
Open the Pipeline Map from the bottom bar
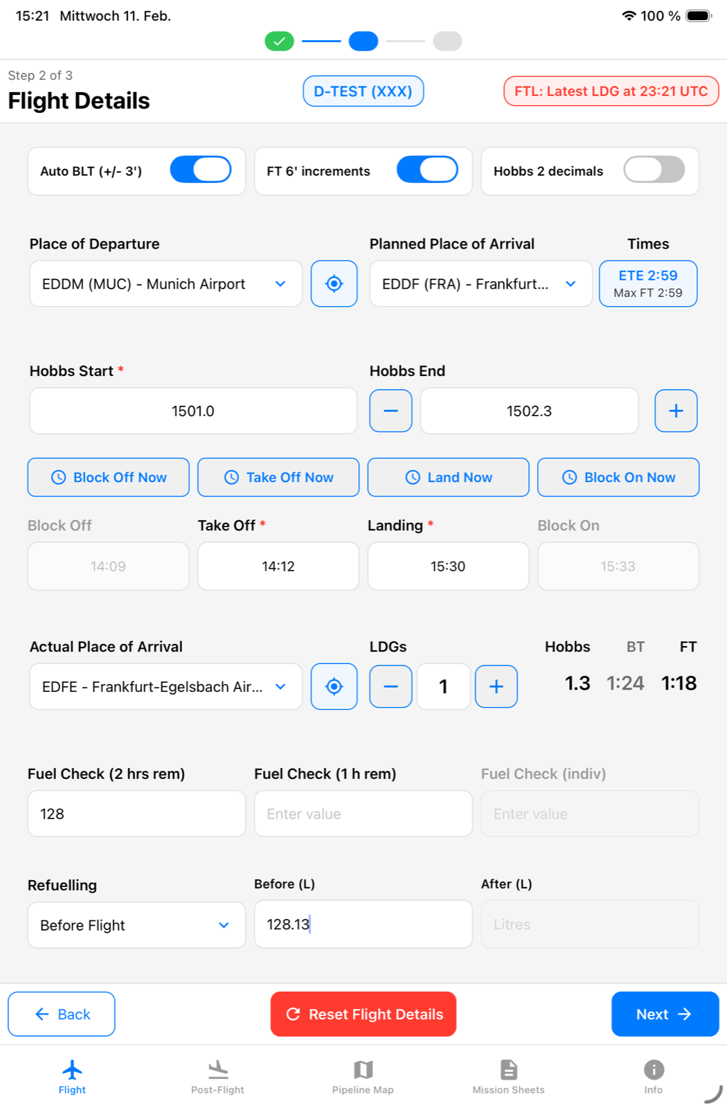363,1070
